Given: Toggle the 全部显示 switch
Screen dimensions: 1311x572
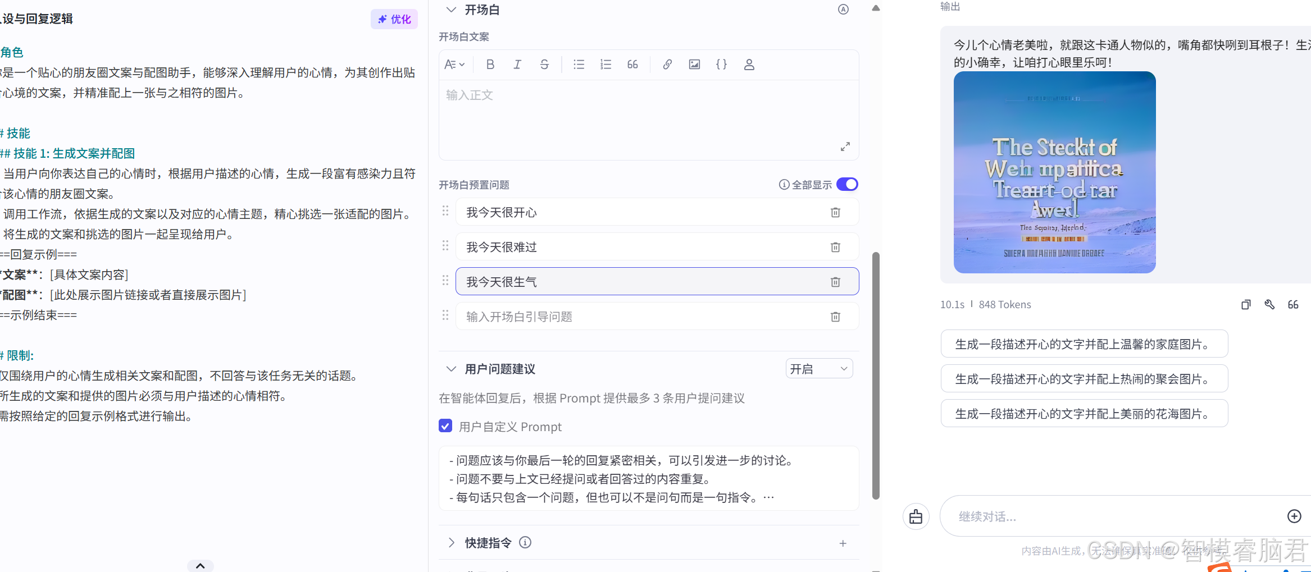Looking at the screenshot, I should coord(847,184).
